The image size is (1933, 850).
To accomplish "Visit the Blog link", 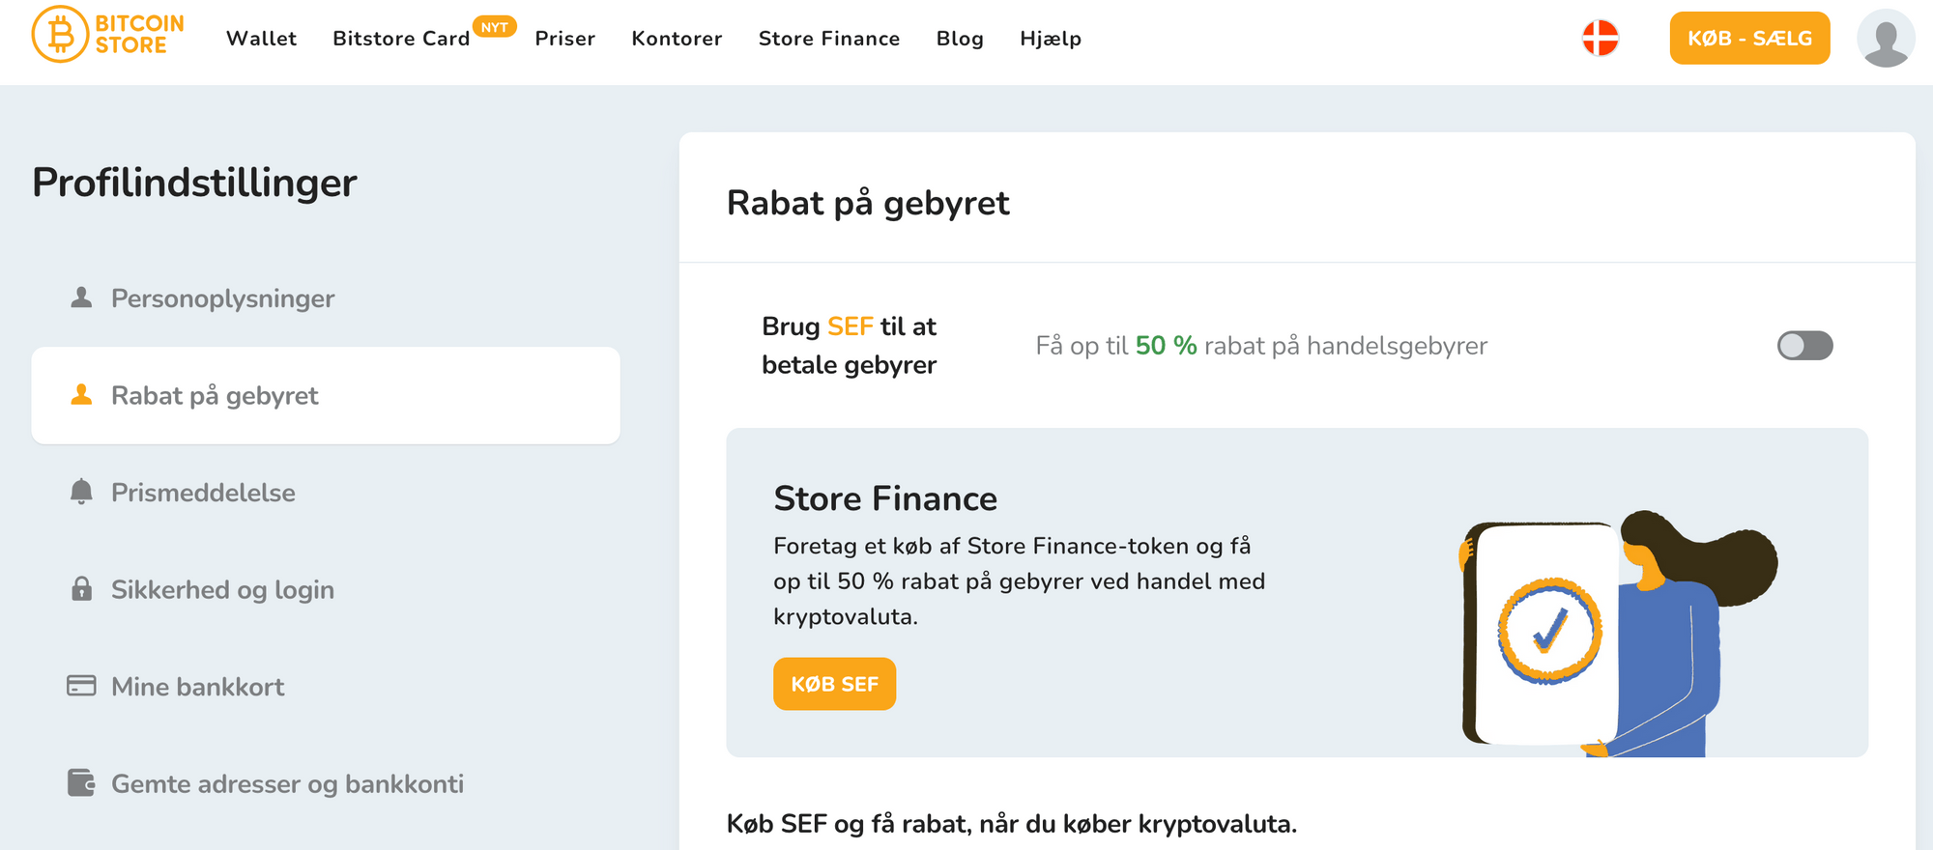I will (959, 39).
